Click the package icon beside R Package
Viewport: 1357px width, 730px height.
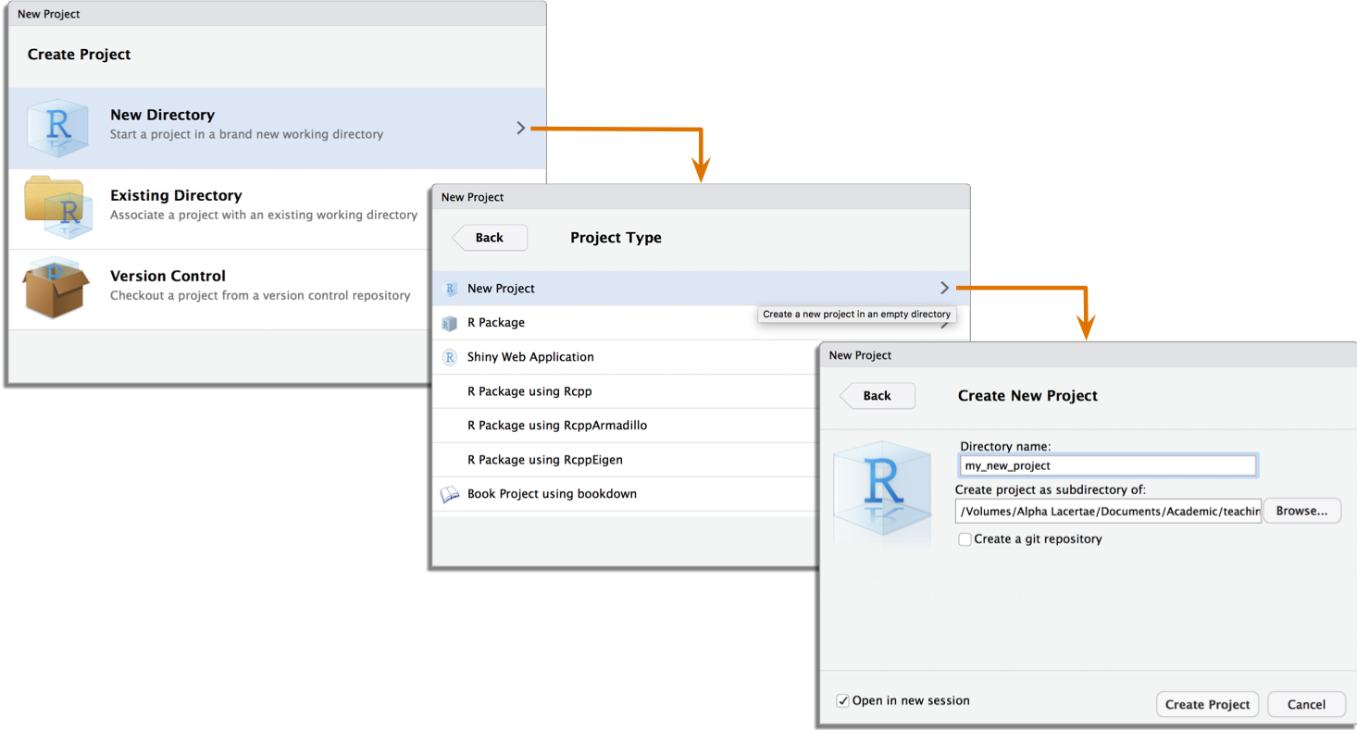tap(450, 323)
